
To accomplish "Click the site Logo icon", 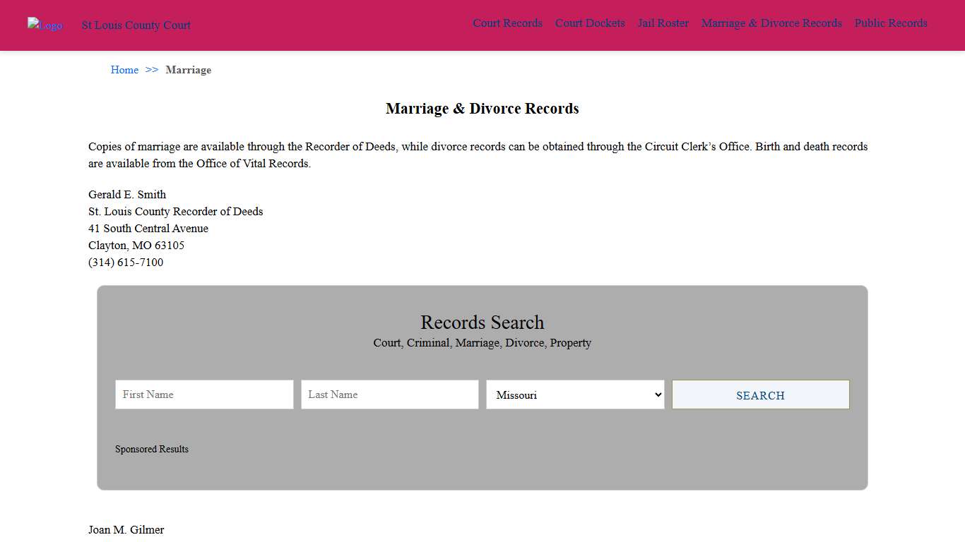I will pyautogui.click(x=45, y=25).
